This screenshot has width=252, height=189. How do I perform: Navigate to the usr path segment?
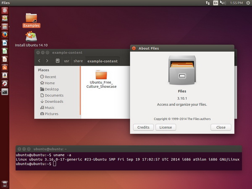[66, 61]
